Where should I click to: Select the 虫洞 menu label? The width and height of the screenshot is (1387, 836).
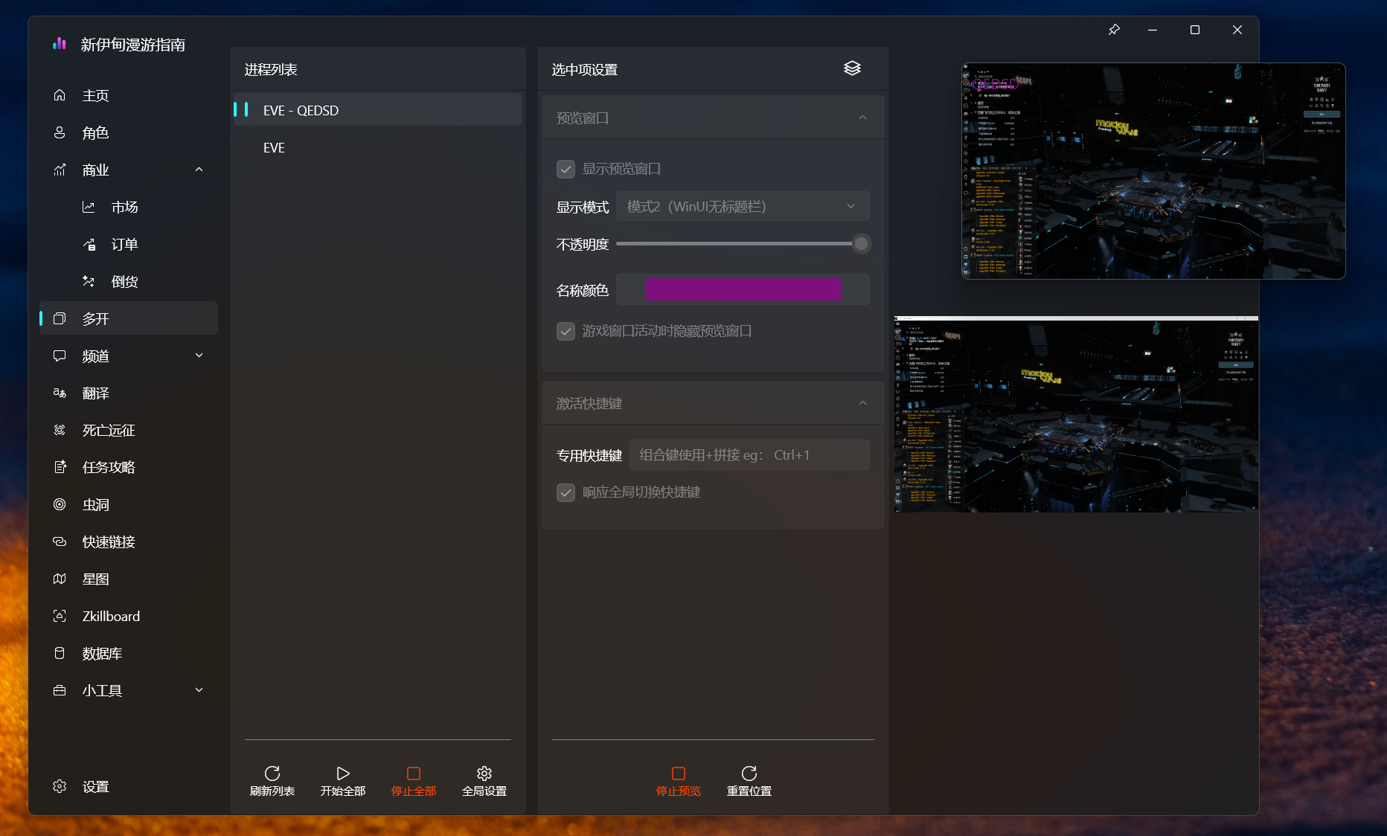coord(95,504)
